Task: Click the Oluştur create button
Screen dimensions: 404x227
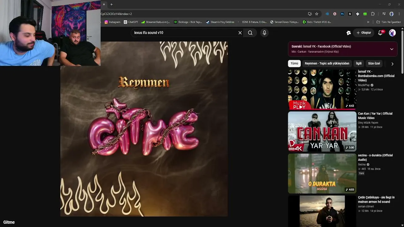Action: [x=364, y=33]
